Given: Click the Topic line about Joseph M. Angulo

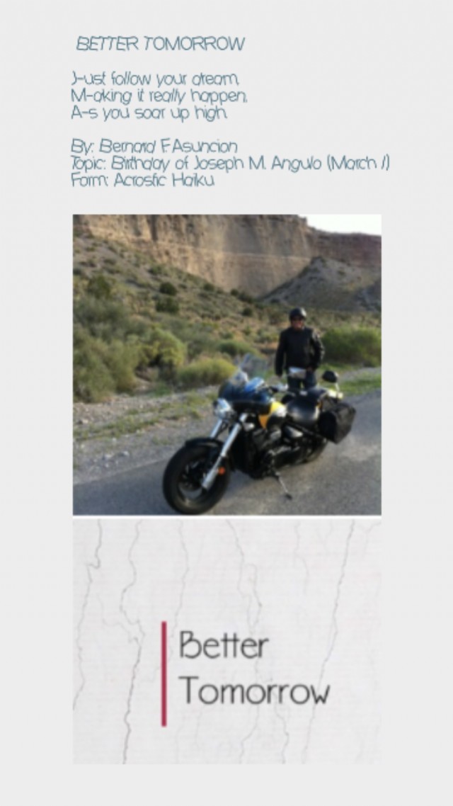Looking at the screenshot, I should tap(230, 163).
